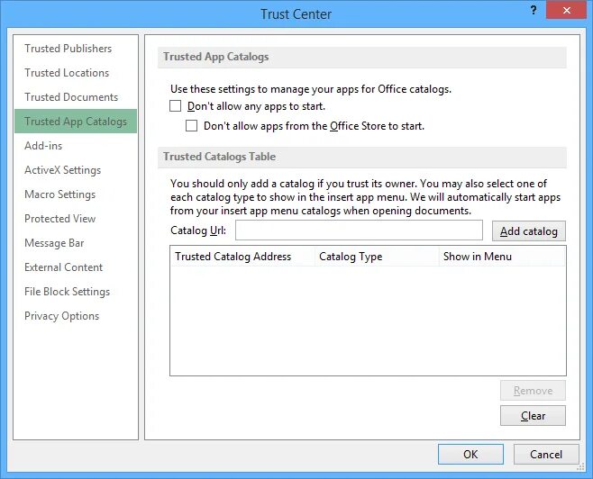This screenshot has width=593, height=479.
Task: Click the Add catalog button
Action: (x=529, y=230)
